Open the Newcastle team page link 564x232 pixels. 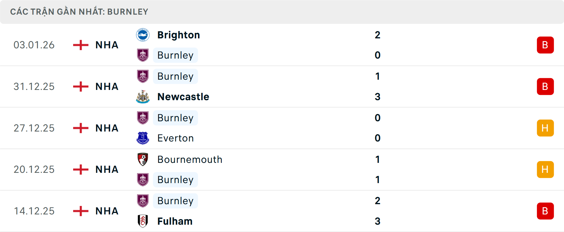coord(183,97)
